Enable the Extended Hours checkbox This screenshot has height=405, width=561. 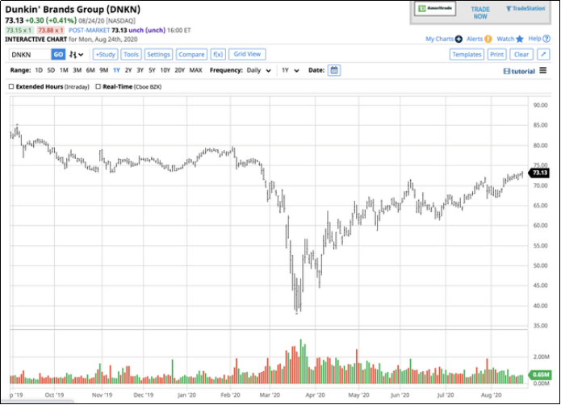[11, 86]
